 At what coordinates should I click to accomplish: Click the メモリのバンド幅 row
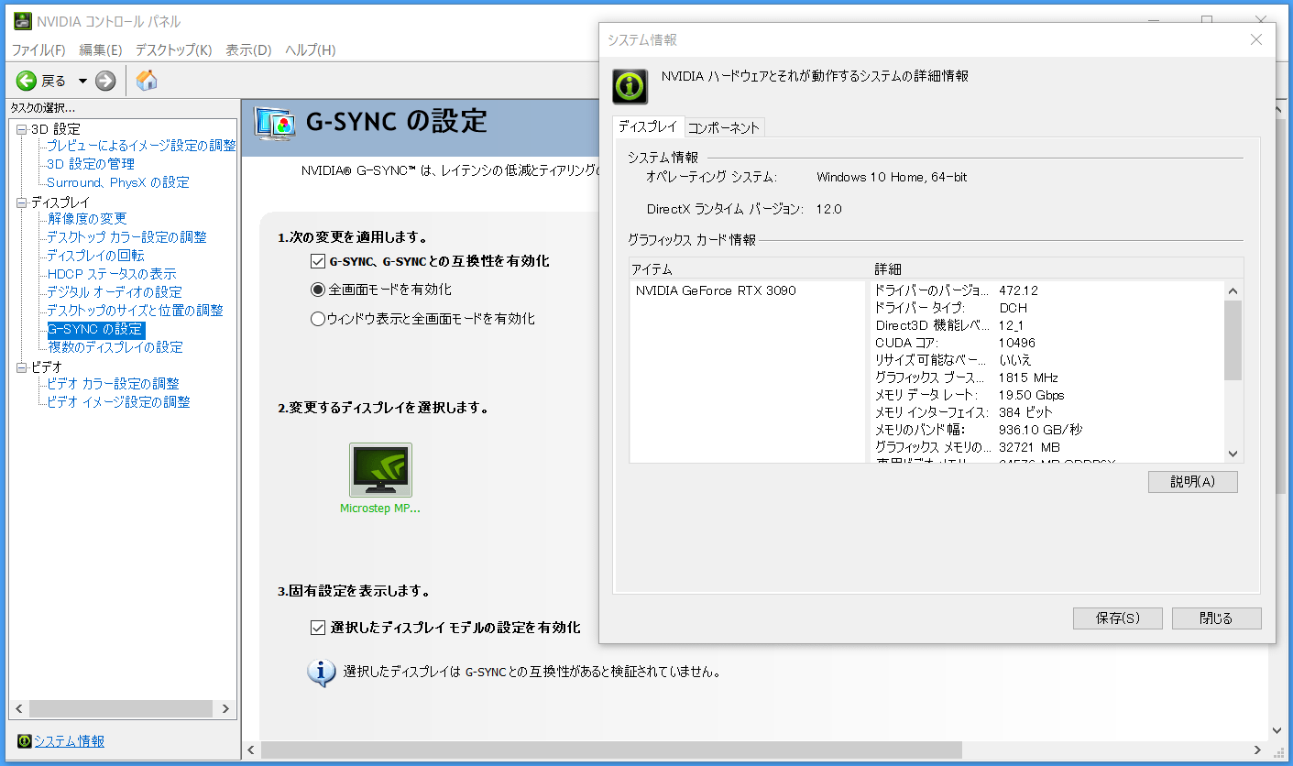1047,430
